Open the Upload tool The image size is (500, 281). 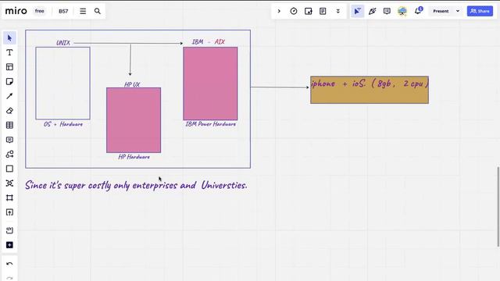9,212
